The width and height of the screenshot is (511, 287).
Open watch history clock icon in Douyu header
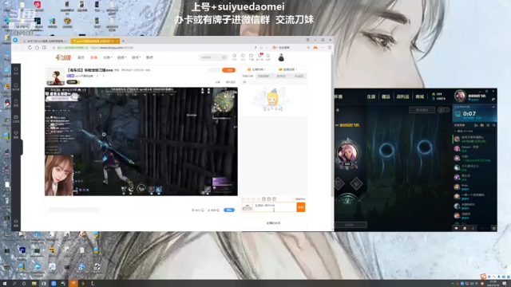pos(234,57)
